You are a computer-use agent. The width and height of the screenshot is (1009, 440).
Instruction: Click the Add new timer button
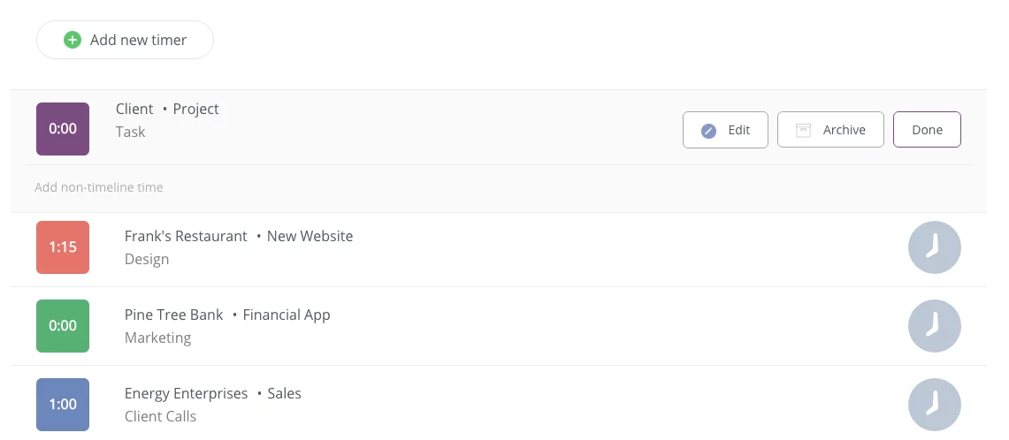[125, 40]
